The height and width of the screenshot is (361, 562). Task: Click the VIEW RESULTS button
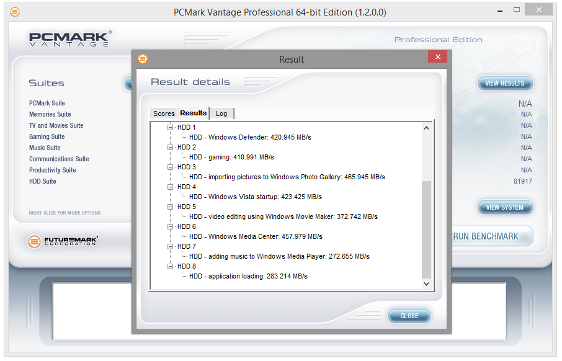(505, 83)
